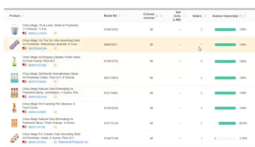Sort by Sellers column arrows
The width and height of the screenshot is (255, 147).
pyautogui.click(x=205, y=16)
